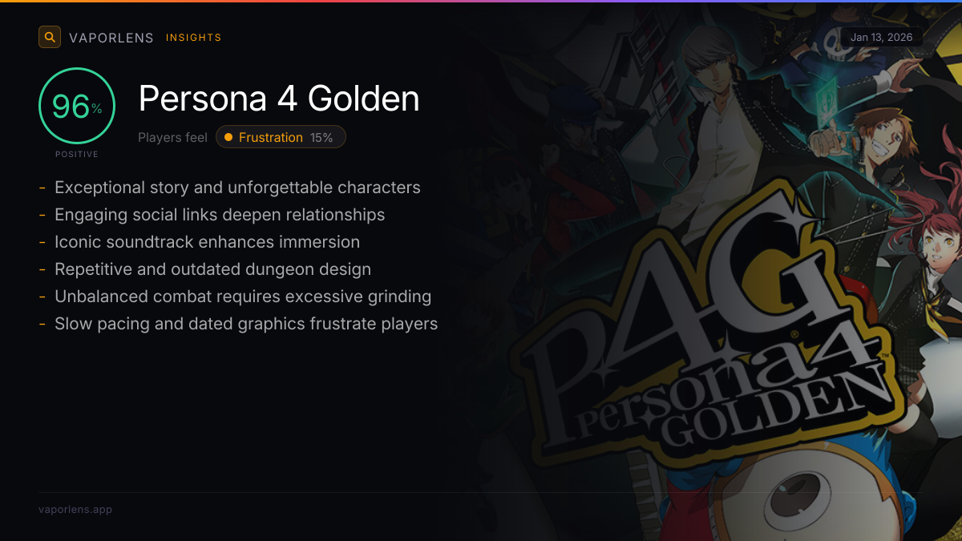Select Unbalanced combat requires excessive grinding

(243, 297)
